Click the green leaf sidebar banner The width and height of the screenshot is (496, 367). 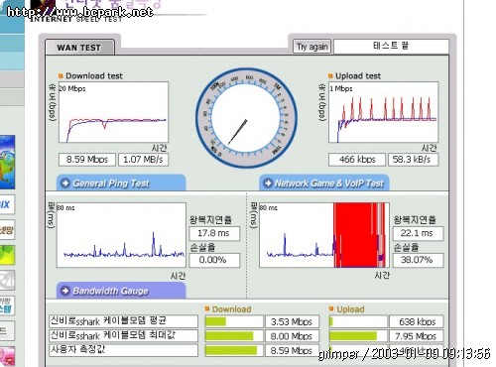click(x=7, y=255)
